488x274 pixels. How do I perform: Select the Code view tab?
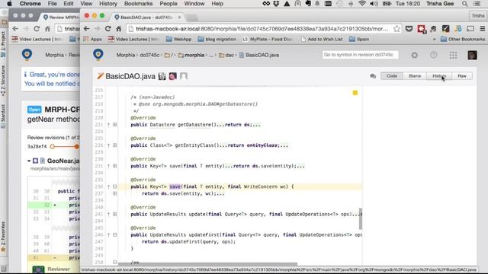pyautogui.click(x=392, y=76)
